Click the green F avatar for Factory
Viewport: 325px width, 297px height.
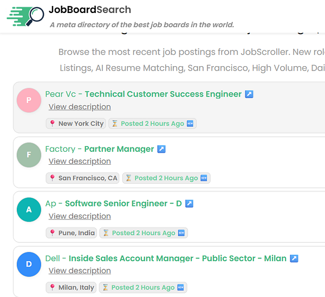pyautogui.click(x=29, y=155)
